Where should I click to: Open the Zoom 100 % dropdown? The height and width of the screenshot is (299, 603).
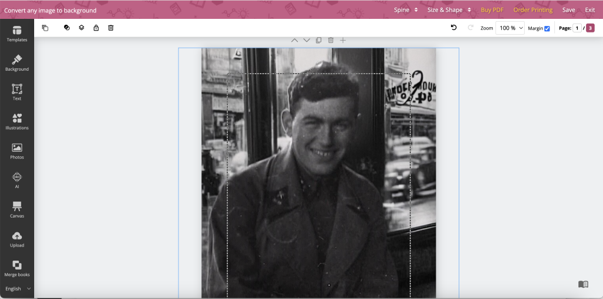(510, 28)
